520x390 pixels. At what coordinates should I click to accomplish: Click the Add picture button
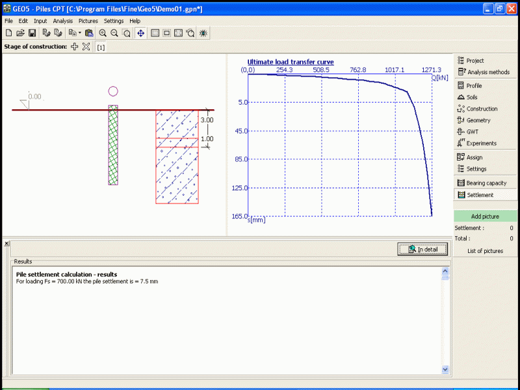coord(485,216)
